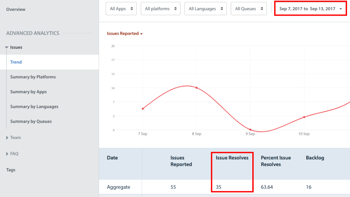The image size is (350, 197).
Task: Open the Issues Reported metric selector
Action: pyautogui.click(x=125, y=33)
